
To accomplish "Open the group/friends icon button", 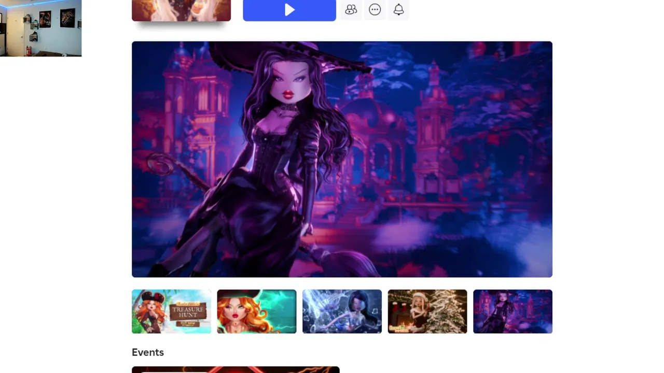I will (x=351, y=9).
